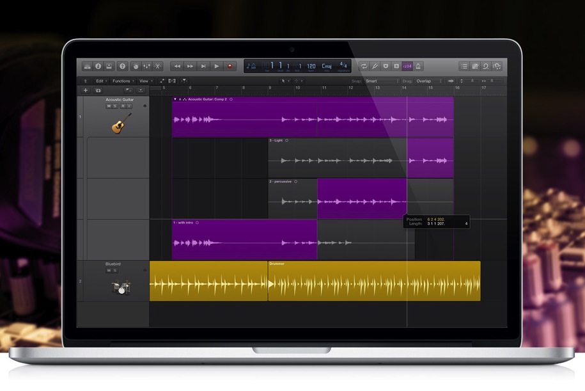Open the List Editors panel icon
Viewport: 585px width, 391px height.
464,66
